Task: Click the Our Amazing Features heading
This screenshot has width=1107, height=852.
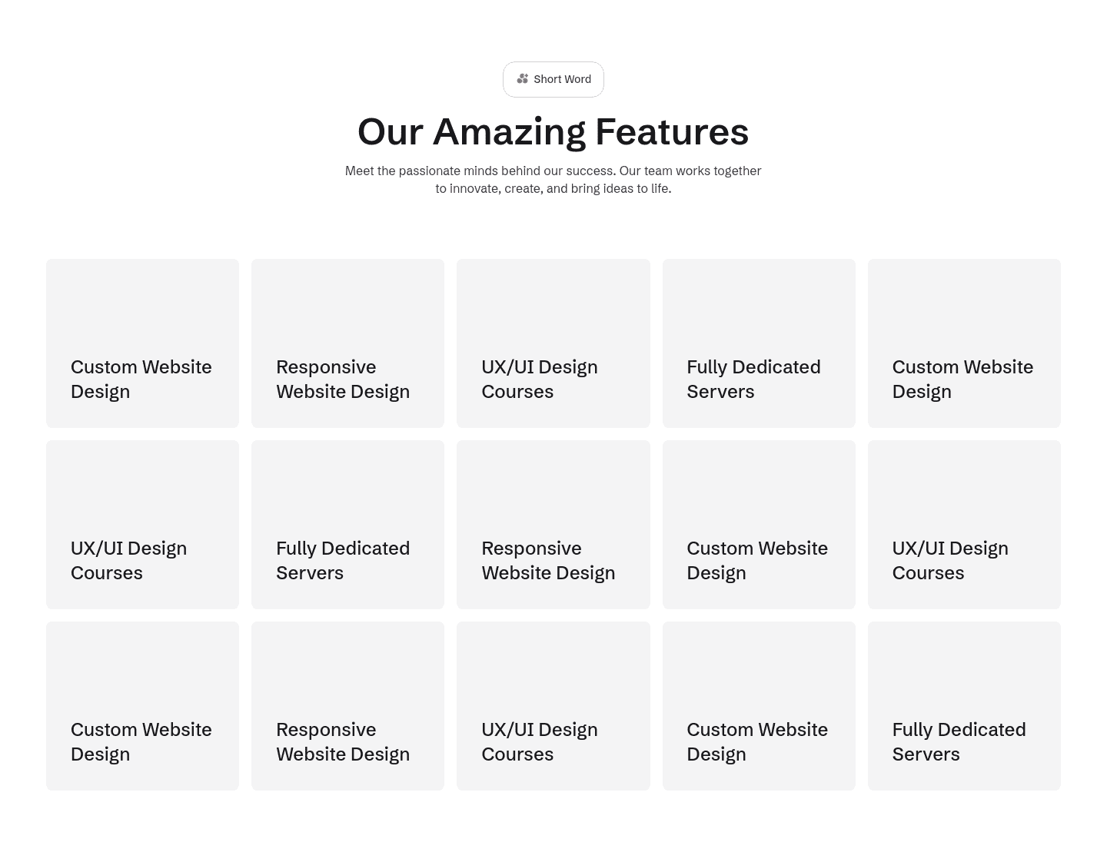Action: 553,131
